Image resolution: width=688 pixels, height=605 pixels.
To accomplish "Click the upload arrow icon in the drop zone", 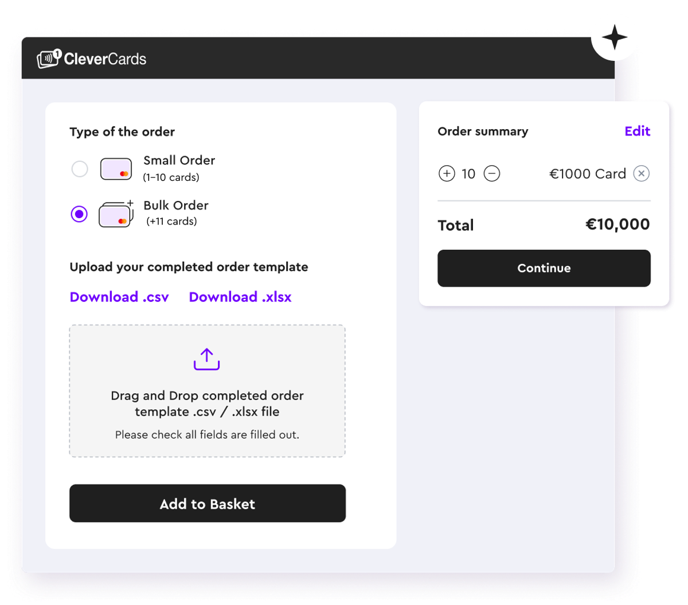I will point(207,359).
